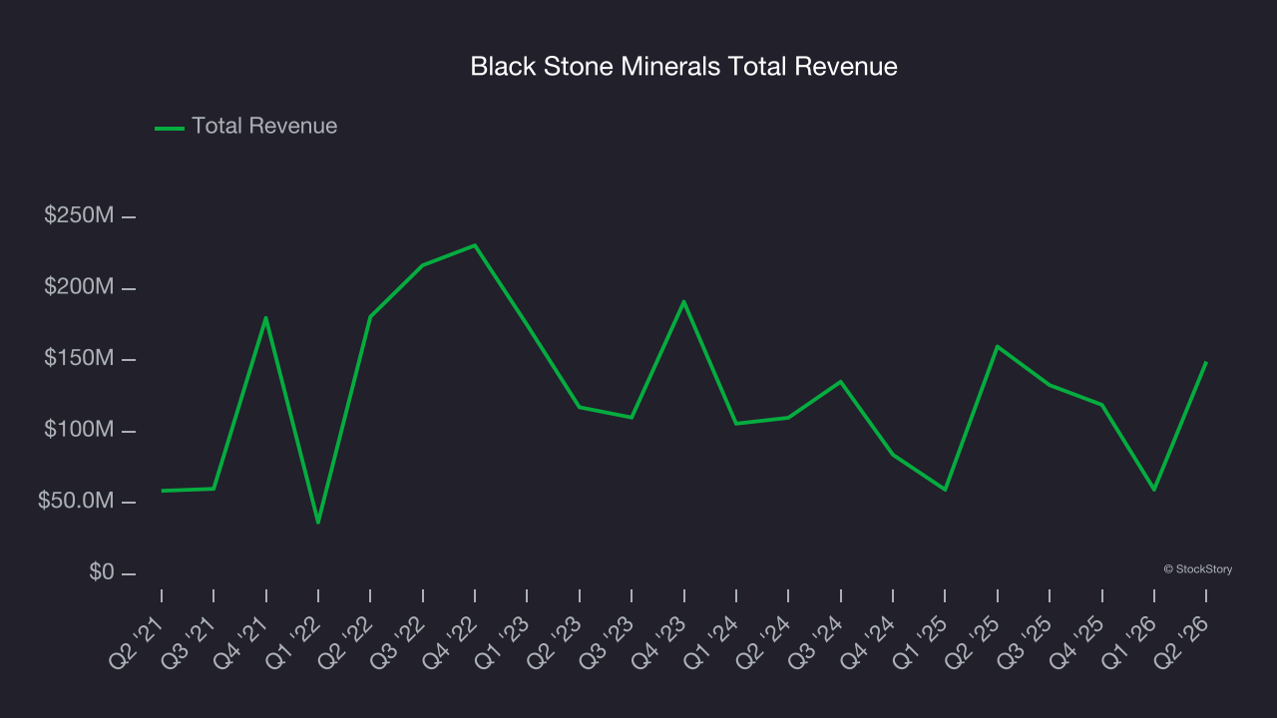The image size is (1277, 718).
Task: Click the $150M y-axis label
Action: click(x=79, y=358)
